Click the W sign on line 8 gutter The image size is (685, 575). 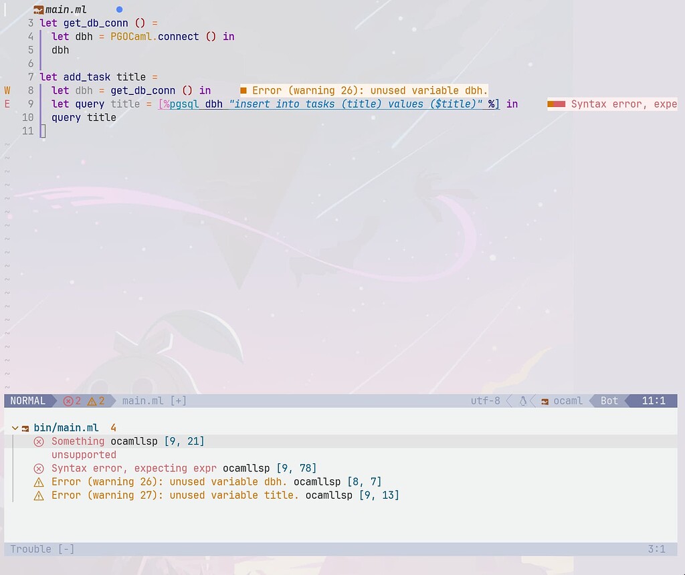(6, 90)
